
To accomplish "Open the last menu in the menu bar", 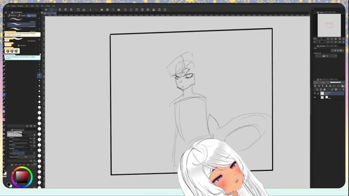I will [x=53, y=6].
